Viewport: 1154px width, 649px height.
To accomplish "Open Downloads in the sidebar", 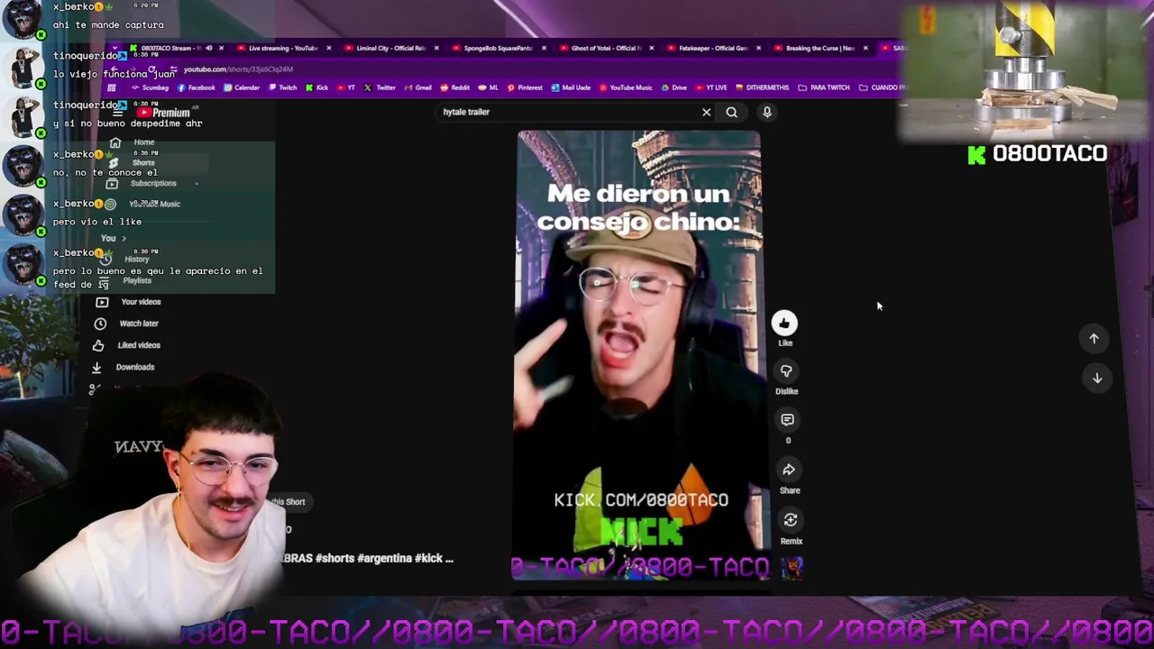I will [123, 367].
